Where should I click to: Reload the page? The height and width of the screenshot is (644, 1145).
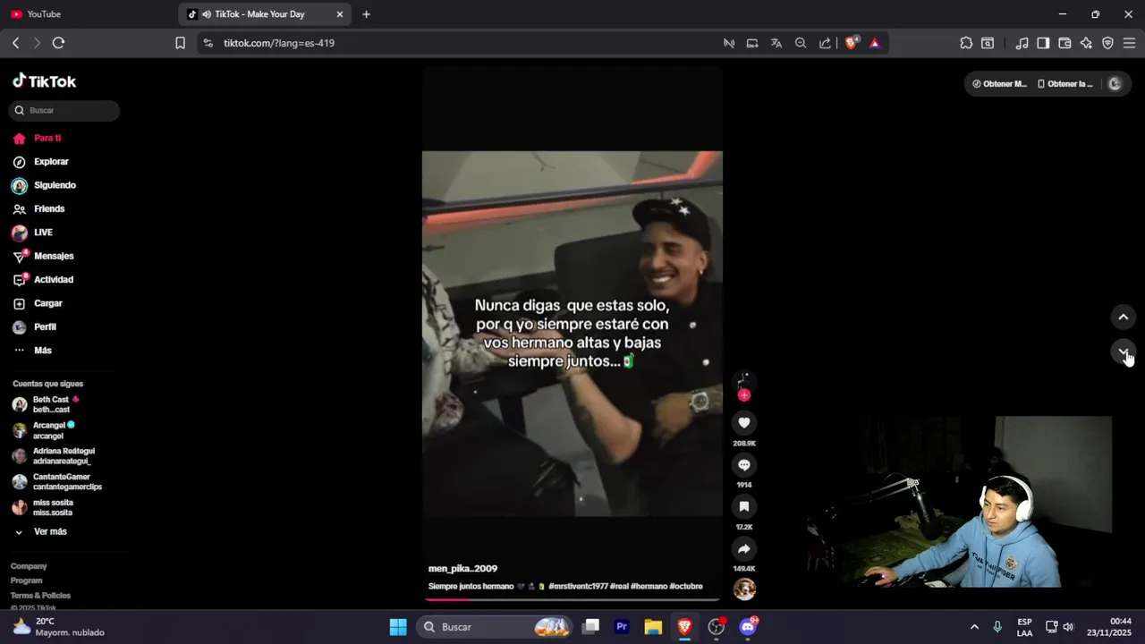coord(58,43)
